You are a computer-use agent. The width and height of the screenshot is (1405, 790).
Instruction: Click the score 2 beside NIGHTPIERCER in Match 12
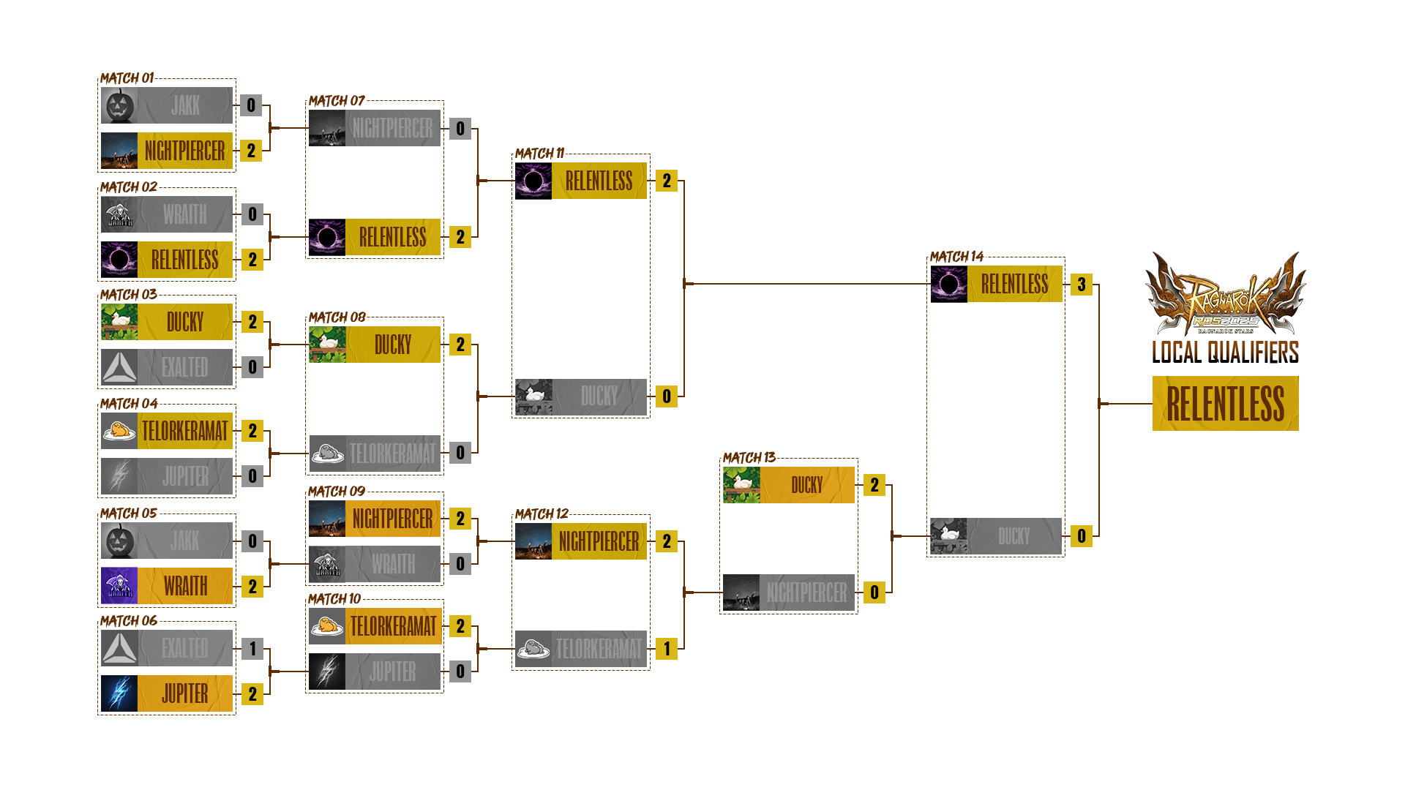(x=667, y=543)
